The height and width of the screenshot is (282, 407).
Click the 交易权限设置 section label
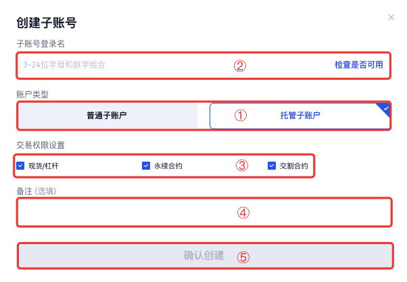(x=40, y=145)
